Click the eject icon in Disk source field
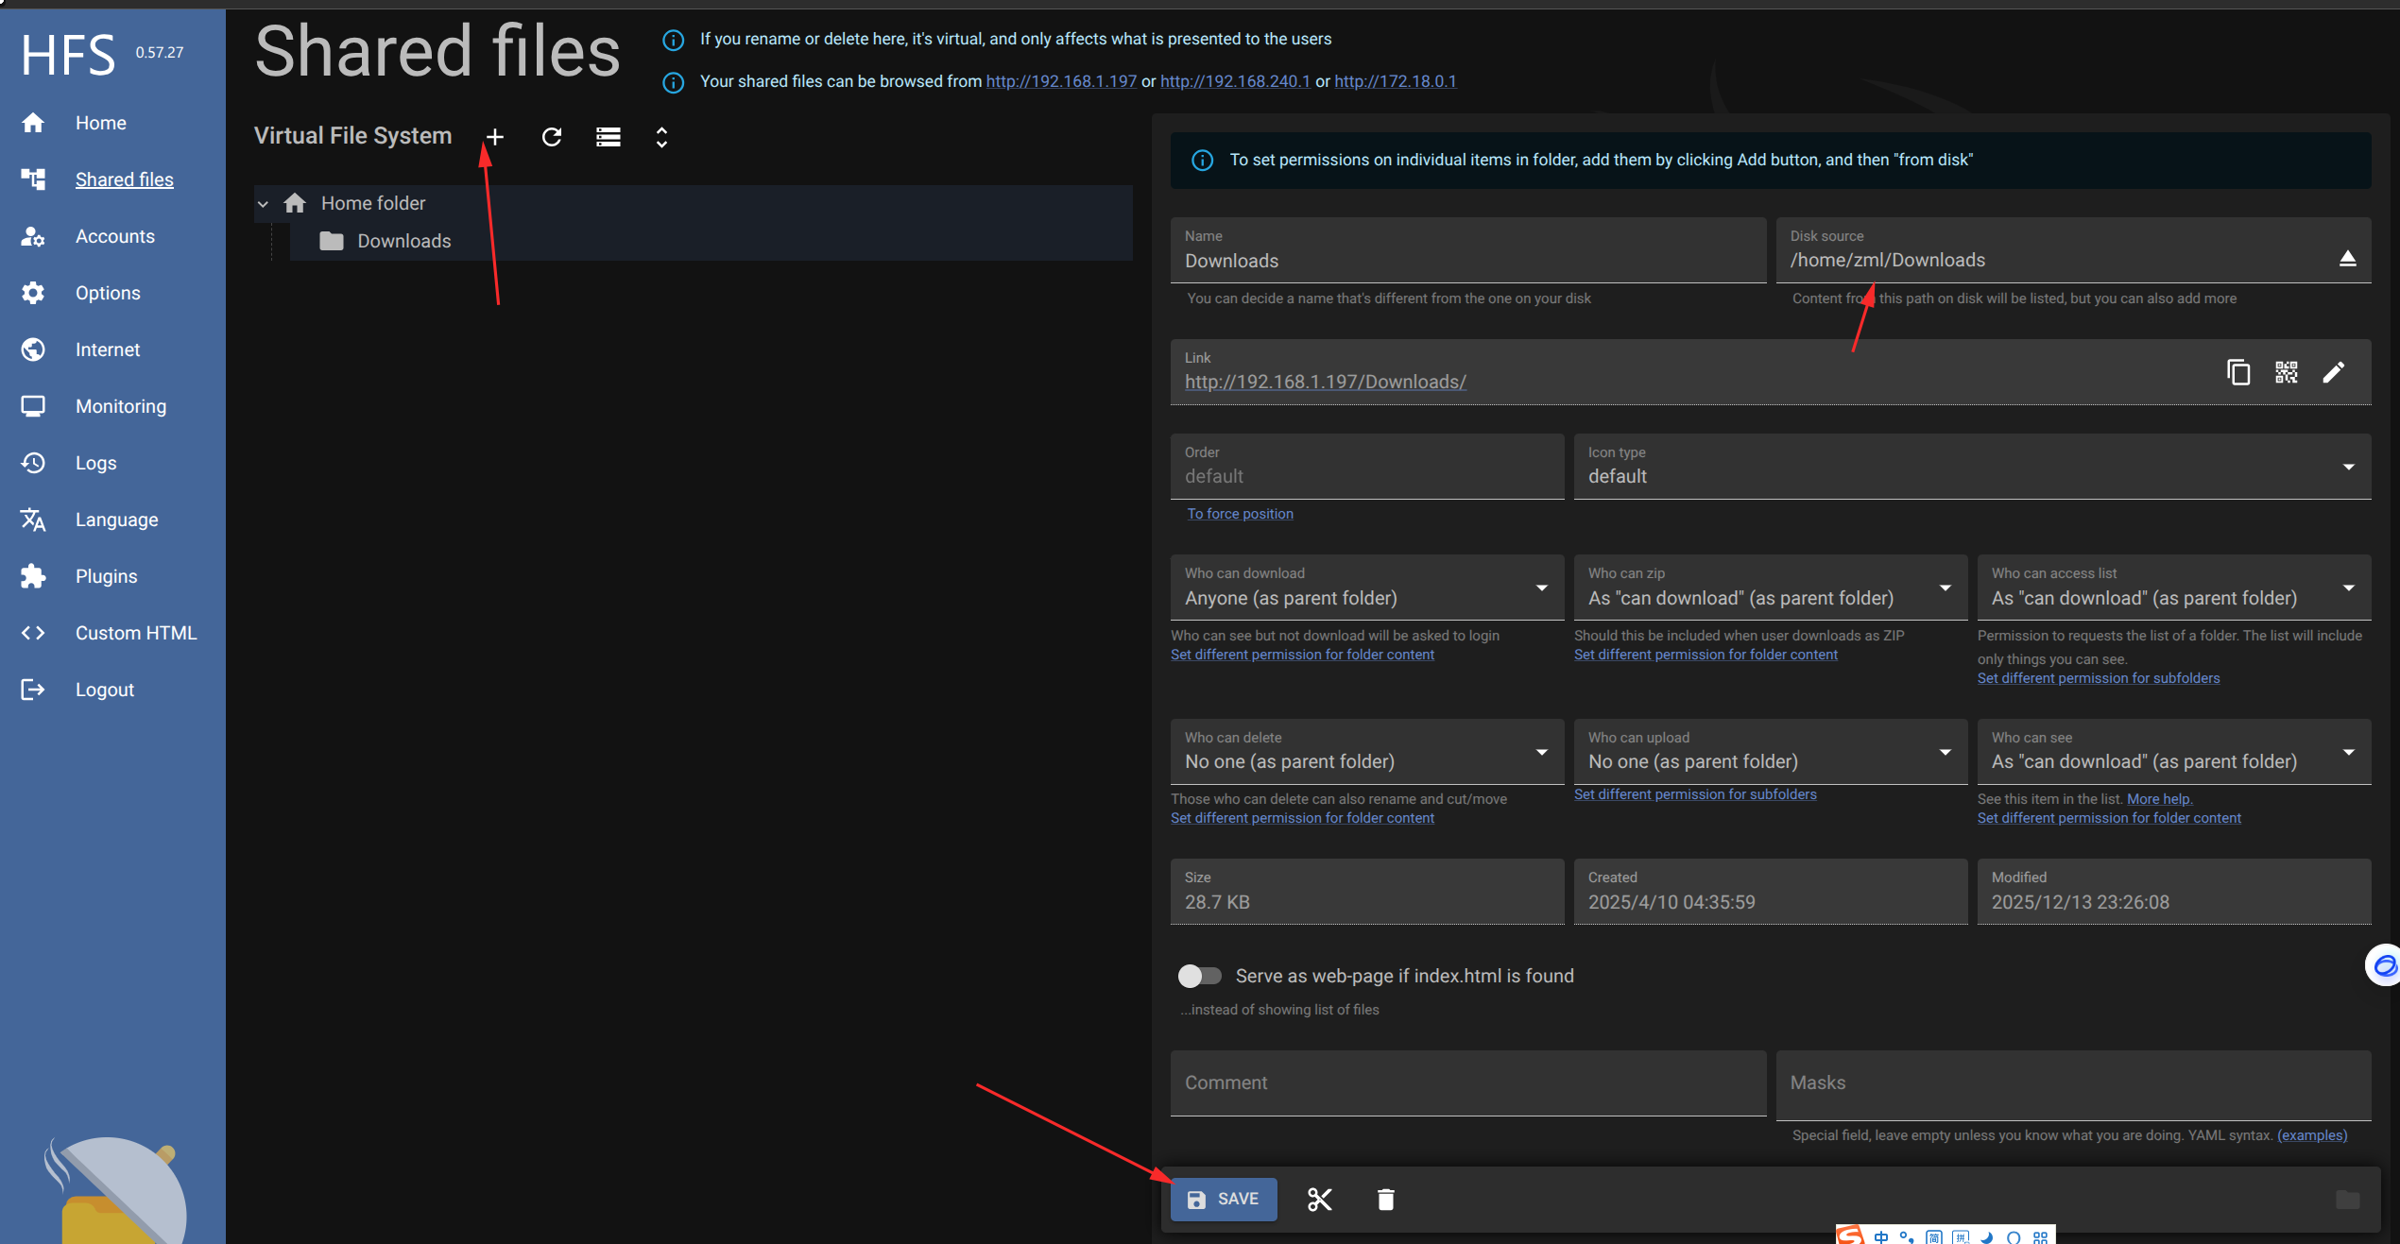2400x1244 pixels. 2347,259
